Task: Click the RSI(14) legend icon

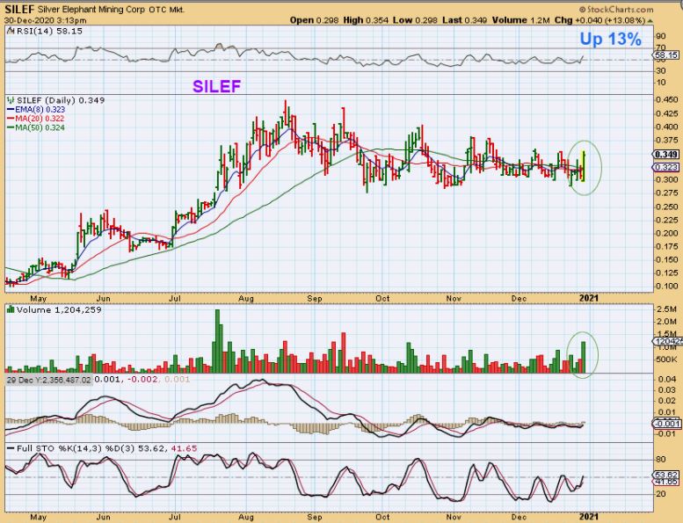Action: [x=10, y=31]
